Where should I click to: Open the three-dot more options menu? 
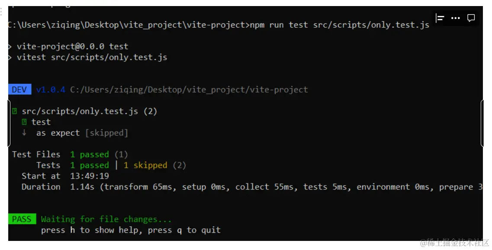click(x=456, y=18)
